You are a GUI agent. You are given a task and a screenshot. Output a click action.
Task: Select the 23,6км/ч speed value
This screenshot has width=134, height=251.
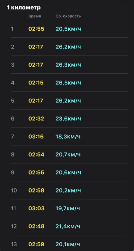(x=68, y=119)
